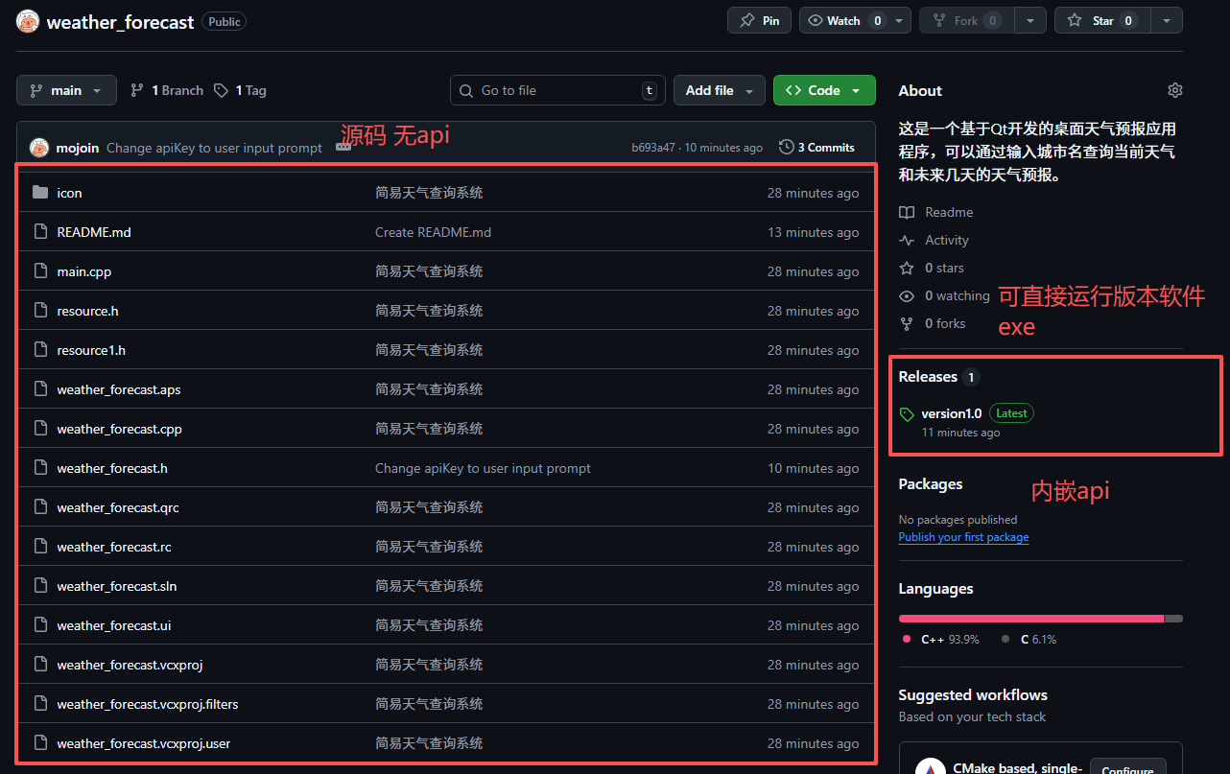The image size is (1230, 774).
Task: Click the file icon beside weather_forecast.sln
Action: coord(40,586)
